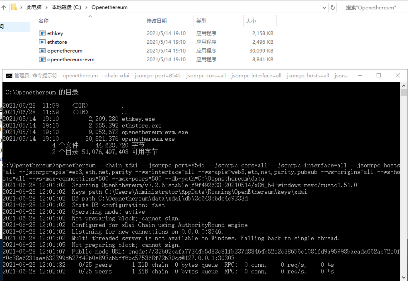Click 'openethereum.exe' in the console listing
Screen dimensions: 408x281
[x=148, y=139]
